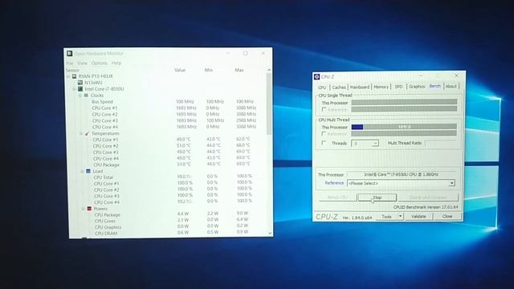Click the Value column header

point(180,70)
